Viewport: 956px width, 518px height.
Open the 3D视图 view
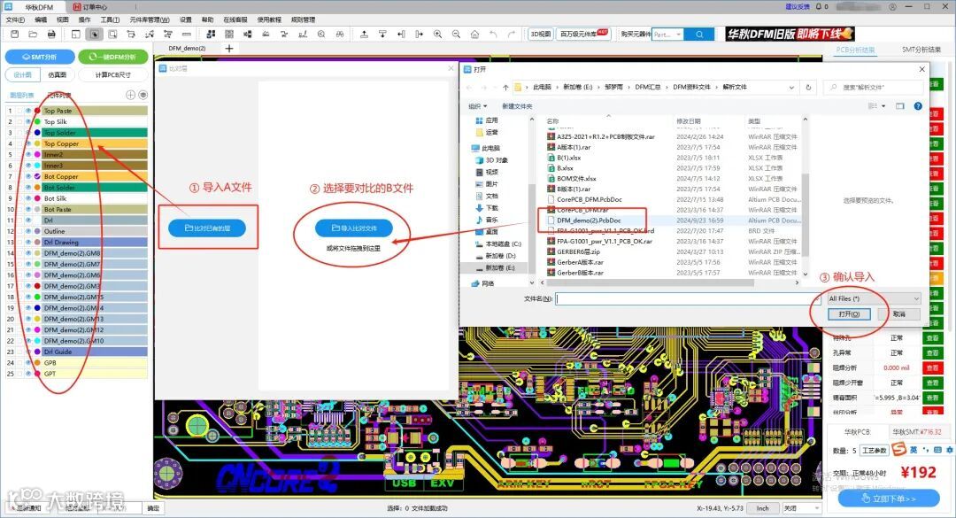pyautogui.click(x=541, y=34)
